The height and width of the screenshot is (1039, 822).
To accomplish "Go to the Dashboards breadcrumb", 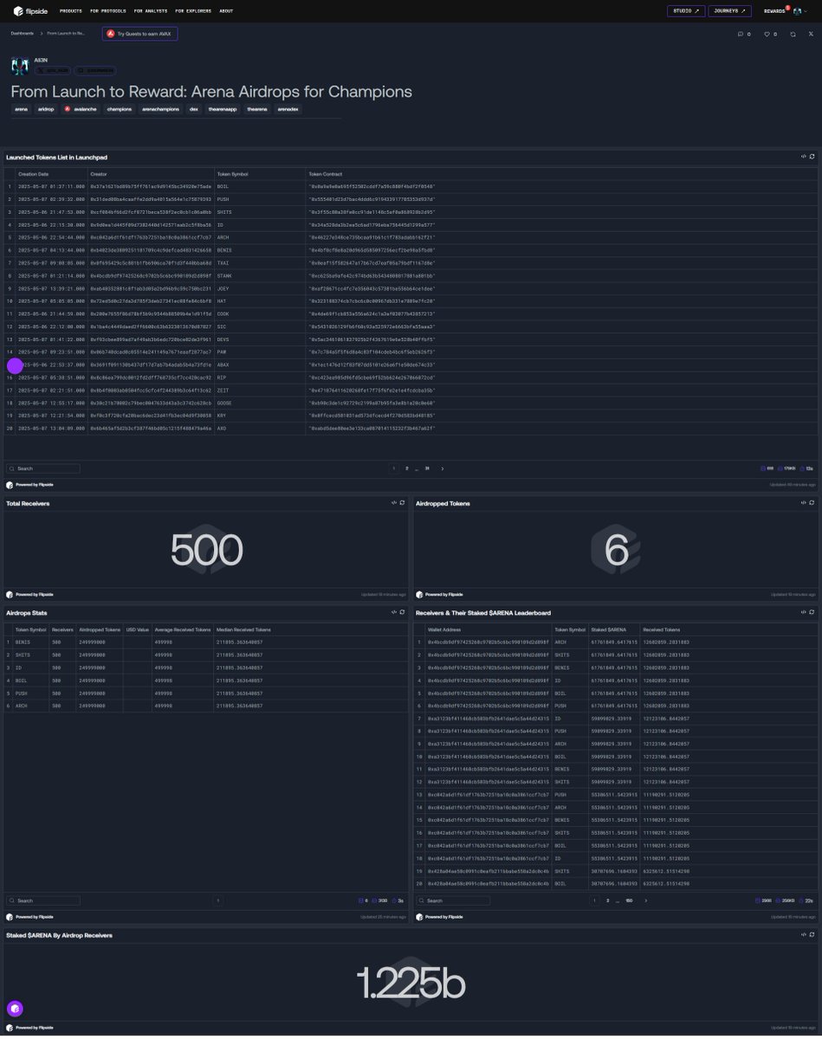I will pyautogui.click(x=23, y=34).
